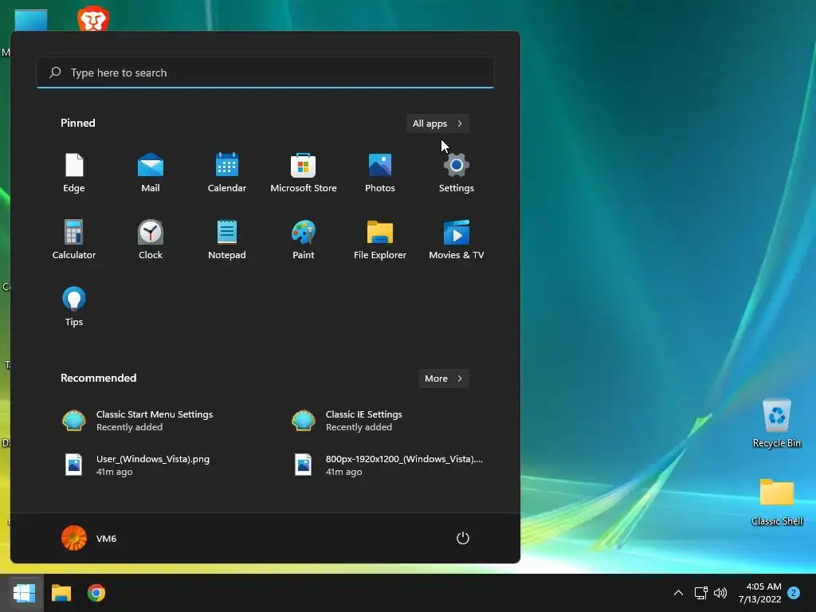816x612 pixels.
Task: Open the volume speaker tray icon
Action: coord(720,592)
